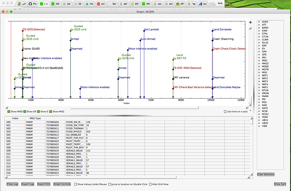Click table scroll-down arrow icon
This screenshot has width=291, height=191.
pyautogui.click(x=252, y=175)
